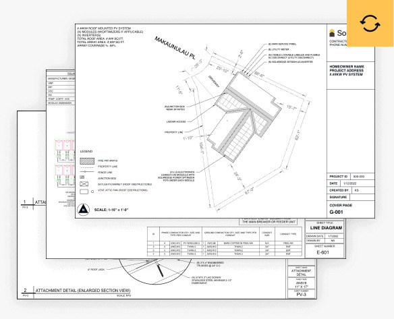Viewport: 394px width, 319px height.
Task: Click the house logo in the title block
Action: coord(332,33)
